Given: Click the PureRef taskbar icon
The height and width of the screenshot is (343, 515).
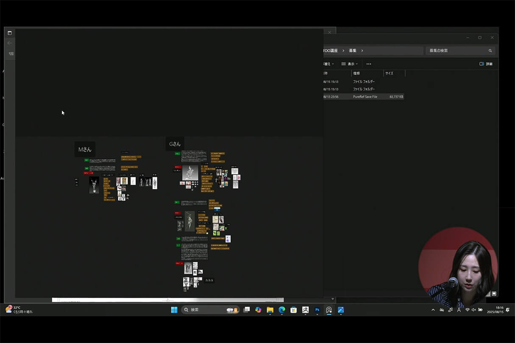Looking at the screenshot, I should [x=329, y=310].
